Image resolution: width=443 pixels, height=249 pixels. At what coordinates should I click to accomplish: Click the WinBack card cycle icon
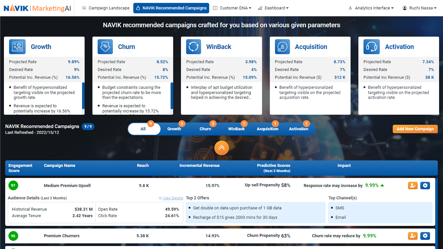point(194,47)
